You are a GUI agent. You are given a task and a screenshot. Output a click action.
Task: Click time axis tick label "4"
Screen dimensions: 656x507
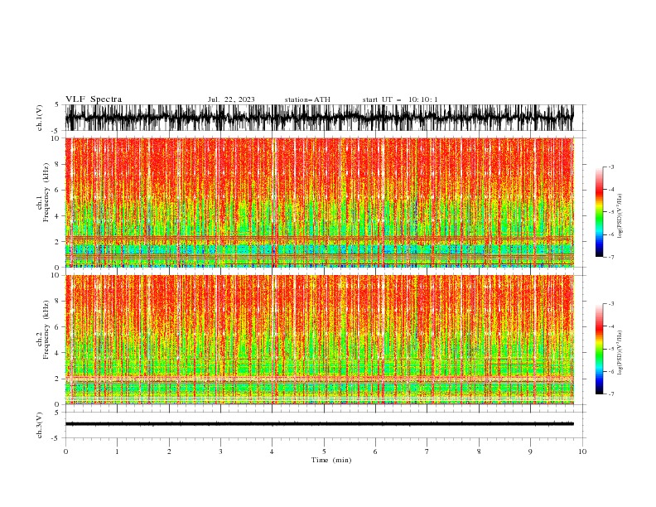click(273, 451)
